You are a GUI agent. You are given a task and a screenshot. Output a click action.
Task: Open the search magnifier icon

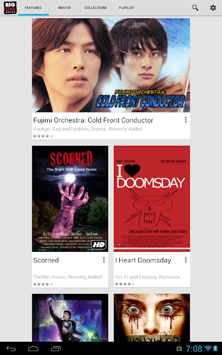click(x=195, y=8)
